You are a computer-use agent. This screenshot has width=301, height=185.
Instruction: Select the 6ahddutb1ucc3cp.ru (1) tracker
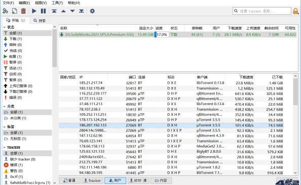27,182
